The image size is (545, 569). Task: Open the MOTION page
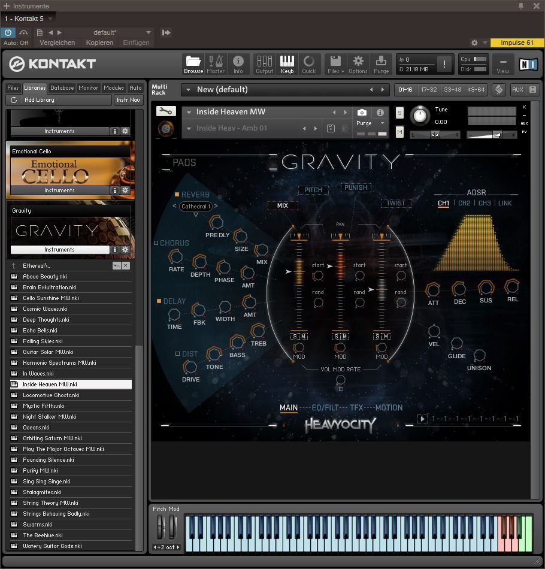coord(389,407)
